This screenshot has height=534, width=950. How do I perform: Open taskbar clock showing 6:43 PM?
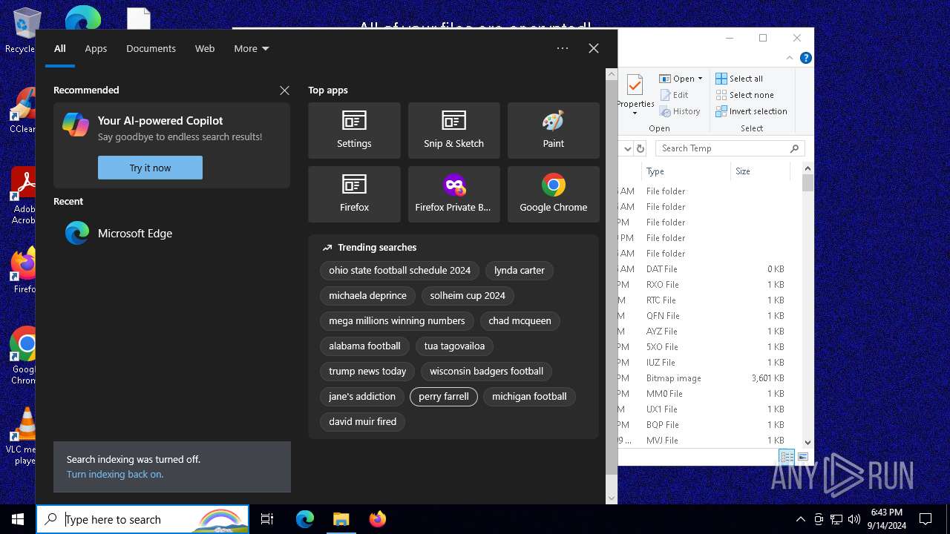pos(887,519)
